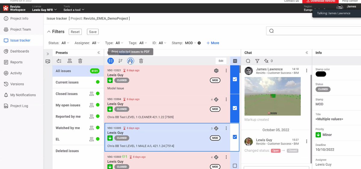Click the 3D badge on issue VDC-13321
Image resolution: width=361 pixels, height=169 pixels.
(x=216, y=71)
